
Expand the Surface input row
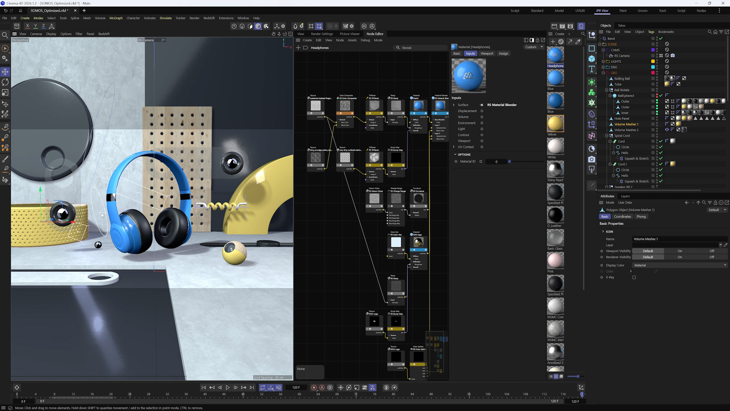pyautogui.click(x=454, y=105)
